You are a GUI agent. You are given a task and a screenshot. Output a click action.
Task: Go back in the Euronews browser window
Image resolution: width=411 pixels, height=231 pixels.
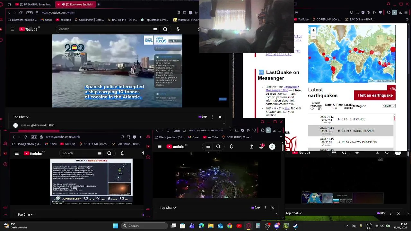tap(9, 13)
